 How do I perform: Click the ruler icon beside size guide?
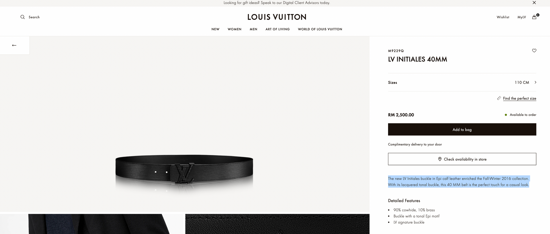[x=499, y=98]
